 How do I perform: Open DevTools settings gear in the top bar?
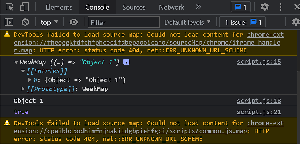pyautogui.click(x=264, y=7)
